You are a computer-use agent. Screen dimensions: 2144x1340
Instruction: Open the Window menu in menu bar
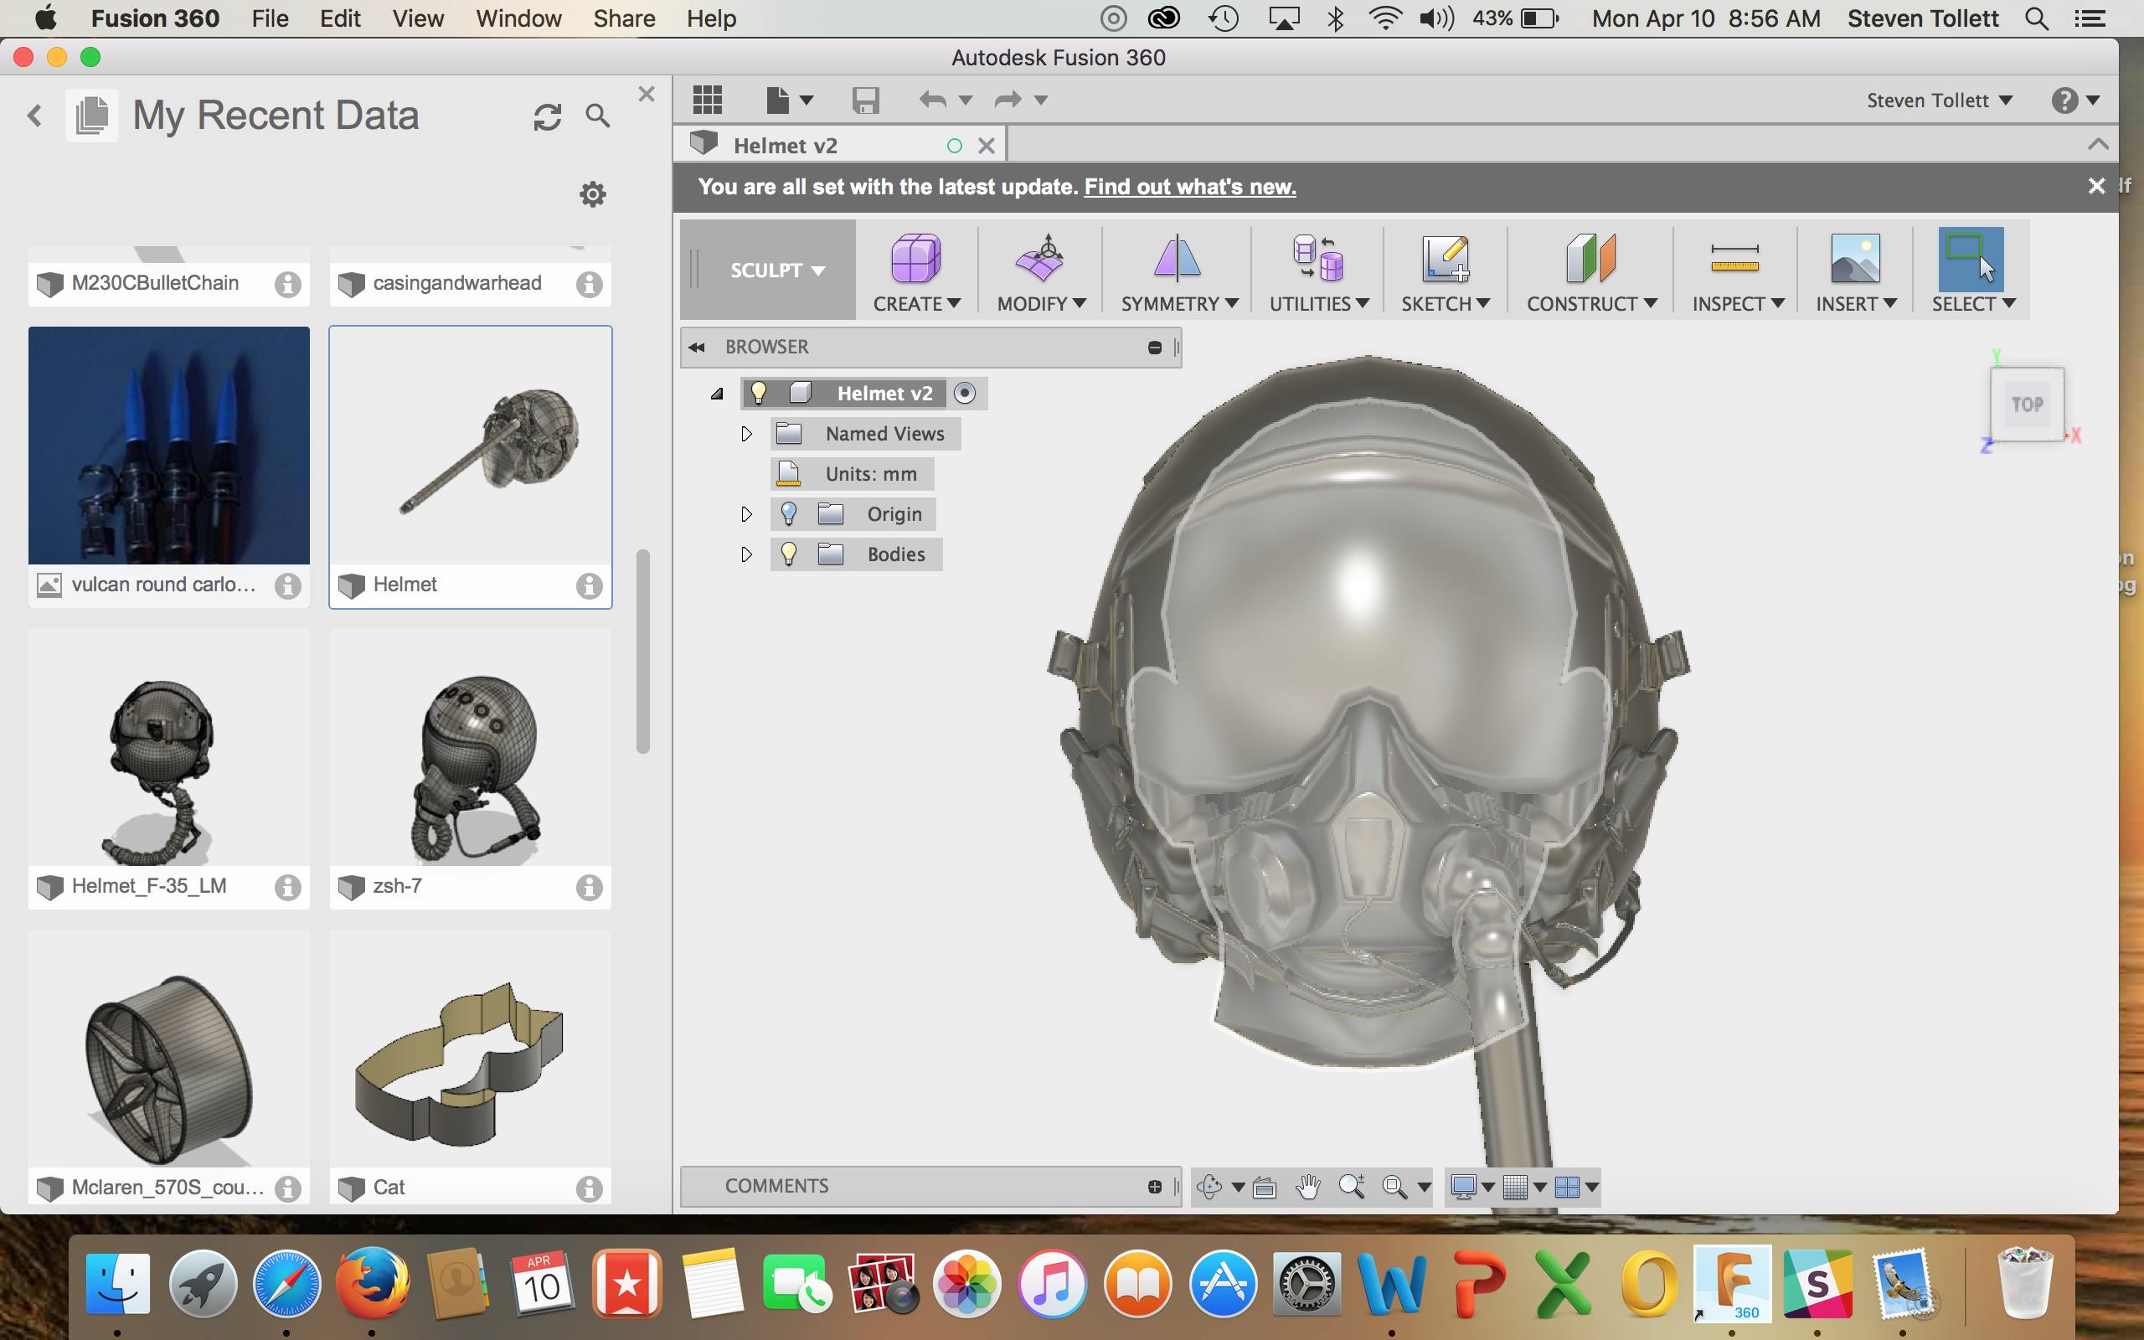click(x=518, y=18)
